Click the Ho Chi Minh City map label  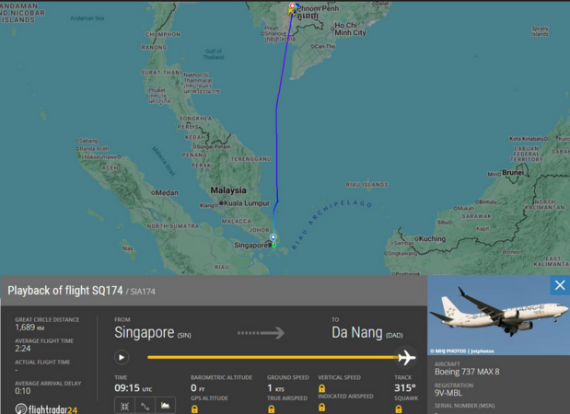350,29
